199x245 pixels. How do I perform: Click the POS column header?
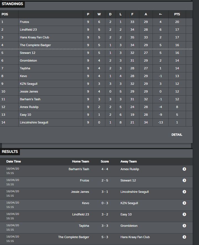pyautogui.click(x=5, y=14)
